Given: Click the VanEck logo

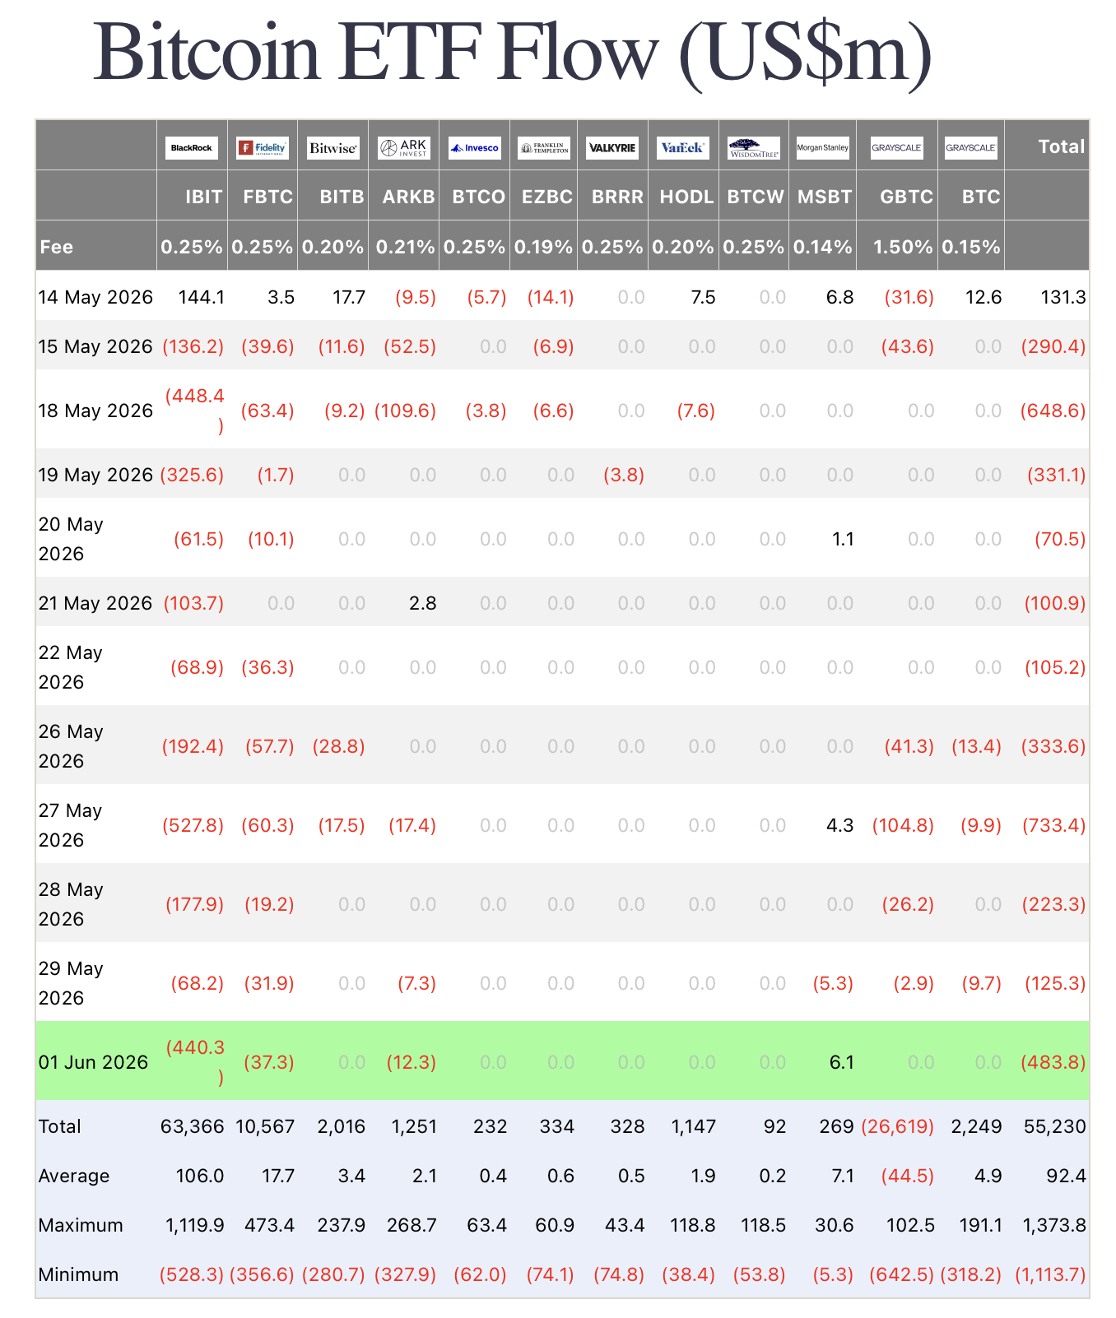Looking at the screenshot, I should [x=683, y=148].
